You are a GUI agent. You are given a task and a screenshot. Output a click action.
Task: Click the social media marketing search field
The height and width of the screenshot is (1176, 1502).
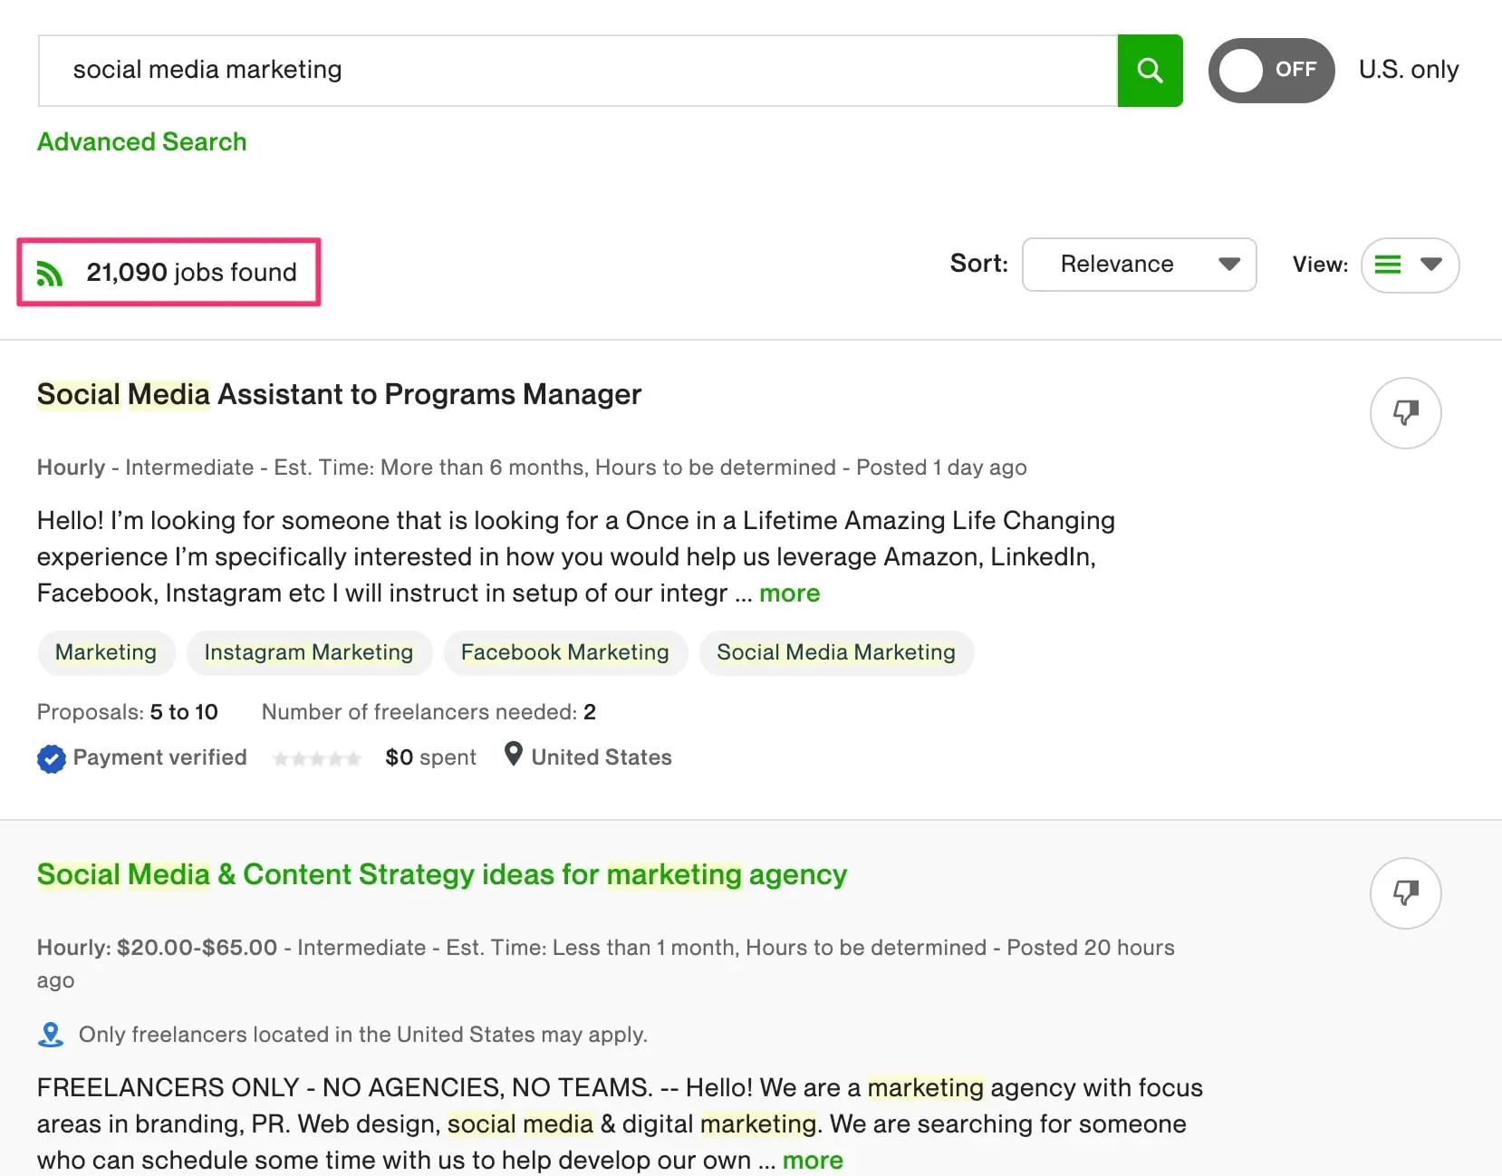coord(577,71)
